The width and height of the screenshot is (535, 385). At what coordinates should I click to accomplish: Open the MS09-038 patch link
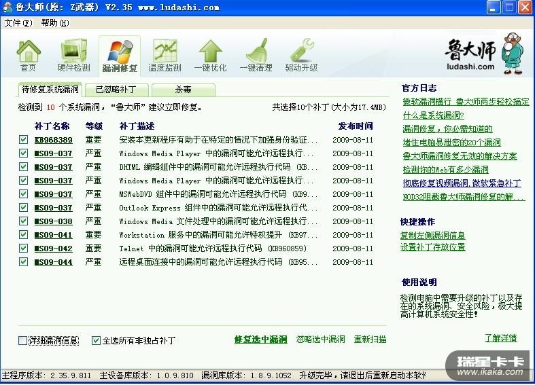click(x=54, y=221)
